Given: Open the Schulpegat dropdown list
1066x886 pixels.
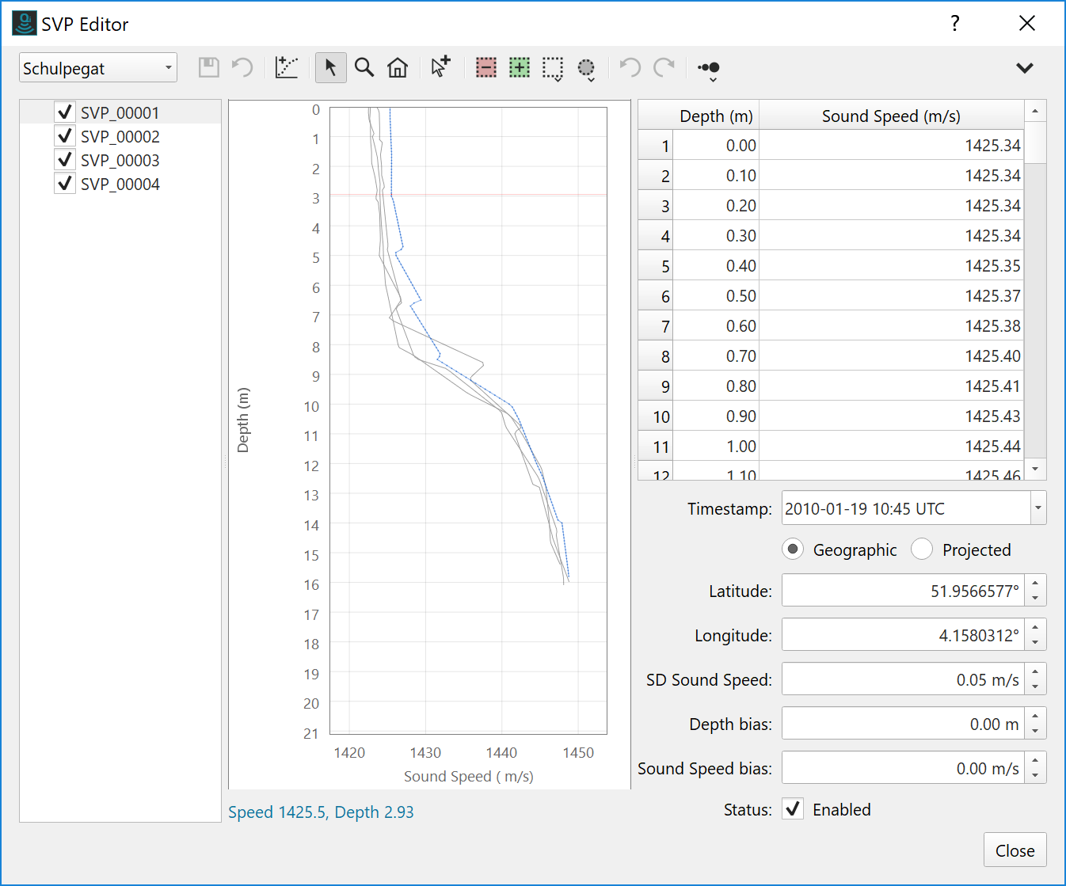Looking at the screenshot, I should click(97, 68).
